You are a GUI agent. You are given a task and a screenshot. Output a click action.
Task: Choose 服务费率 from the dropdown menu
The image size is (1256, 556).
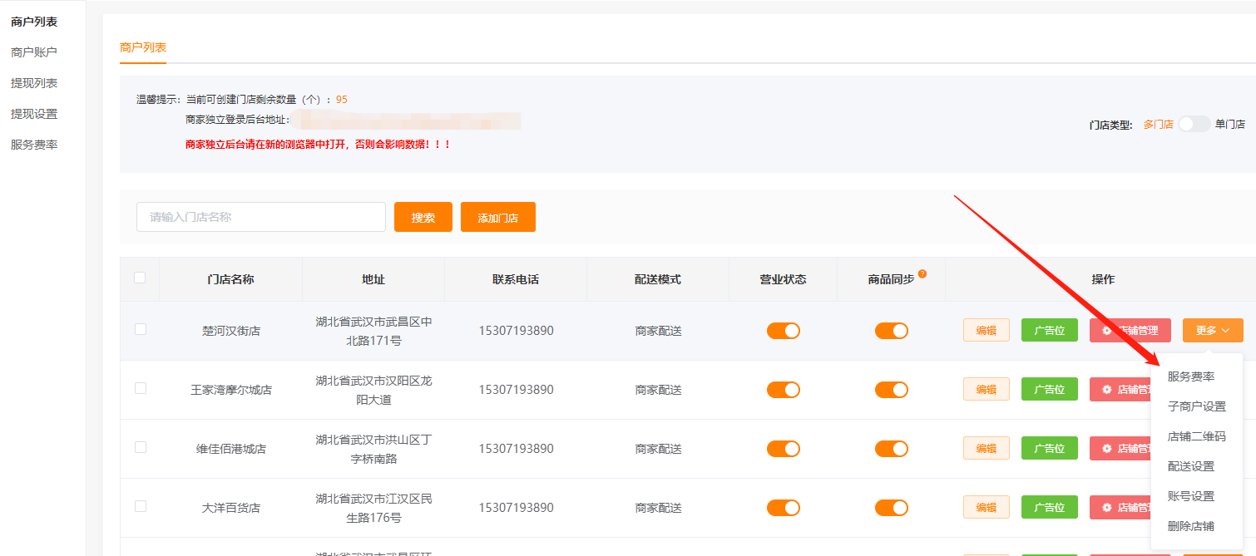coord(1190,376)
